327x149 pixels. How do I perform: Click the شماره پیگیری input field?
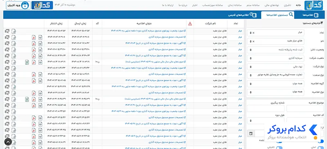point(266,108)
